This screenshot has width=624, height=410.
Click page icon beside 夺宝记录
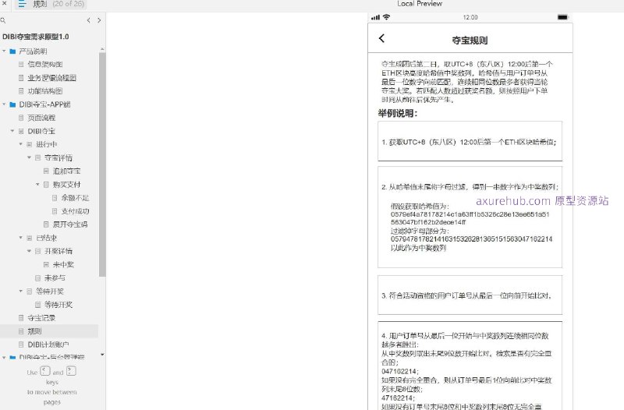click(x=21, y=318)
